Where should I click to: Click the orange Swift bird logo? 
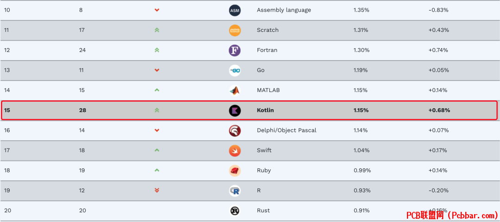click(x=235, y=151)
